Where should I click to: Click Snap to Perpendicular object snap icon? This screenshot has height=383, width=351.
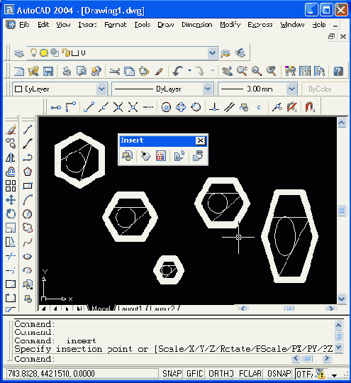point(214,107)
